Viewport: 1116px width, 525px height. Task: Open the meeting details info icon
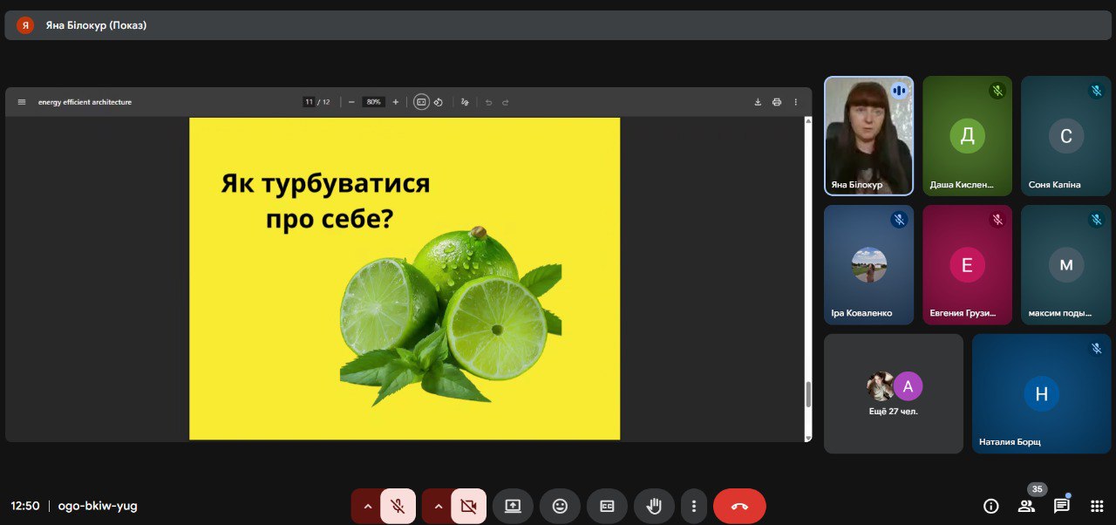(x=990, y=506)
